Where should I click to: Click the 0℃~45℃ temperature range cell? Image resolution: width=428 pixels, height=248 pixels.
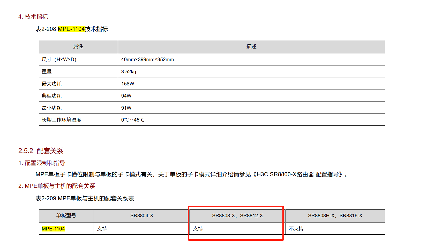coord(133,120)
